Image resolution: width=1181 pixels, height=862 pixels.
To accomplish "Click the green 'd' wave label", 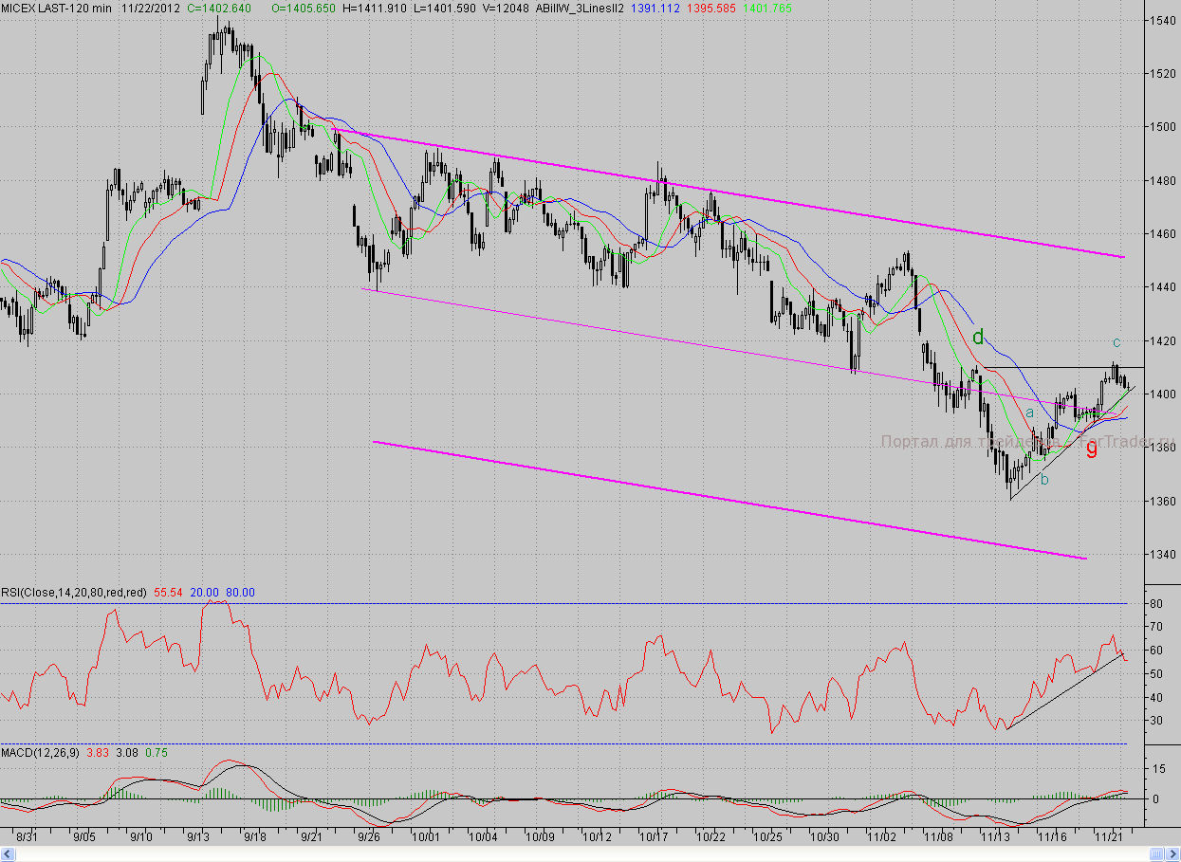I will click(978, 336).
